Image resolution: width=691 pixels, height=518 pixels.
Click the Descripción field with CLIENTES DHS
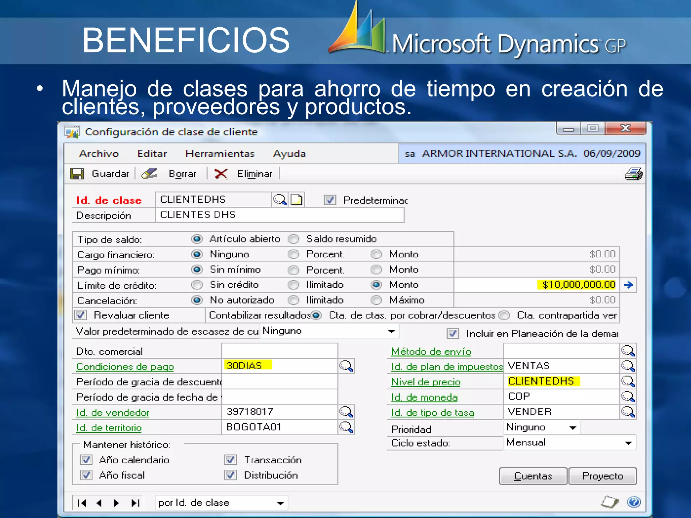(x=280, y=215)
